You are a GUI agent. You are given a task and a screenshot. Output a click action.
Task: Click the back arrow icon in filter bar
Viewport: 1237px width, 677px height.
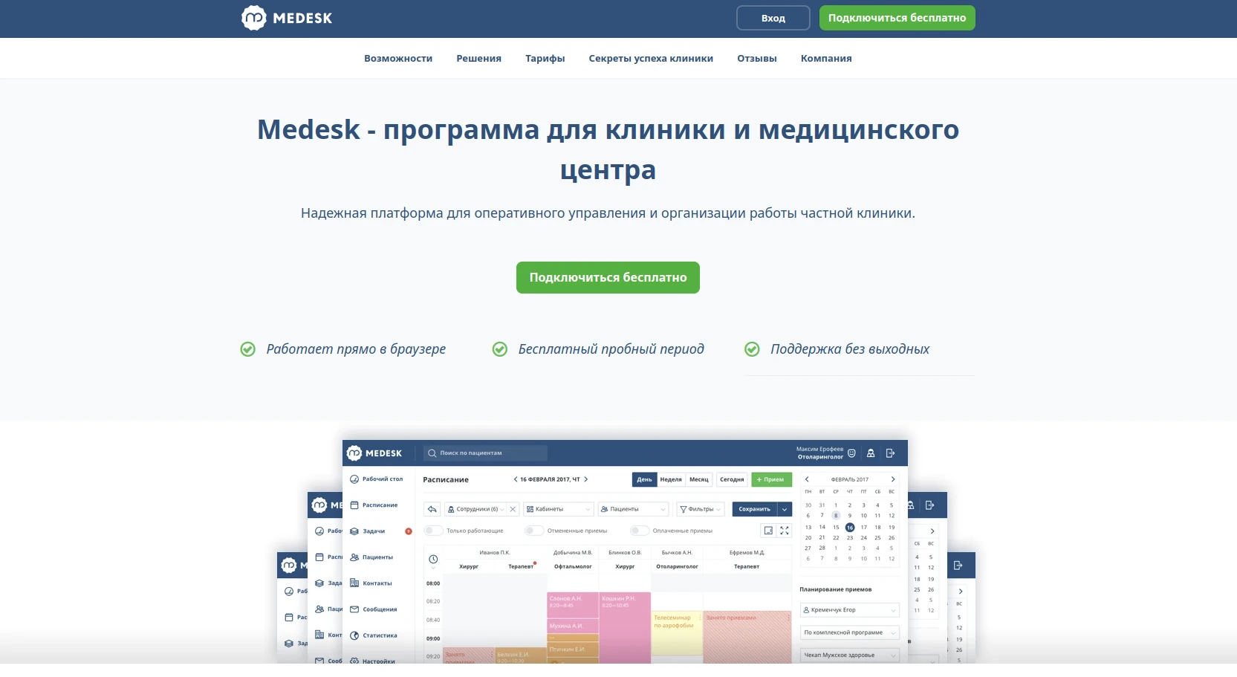click(432, 509)
